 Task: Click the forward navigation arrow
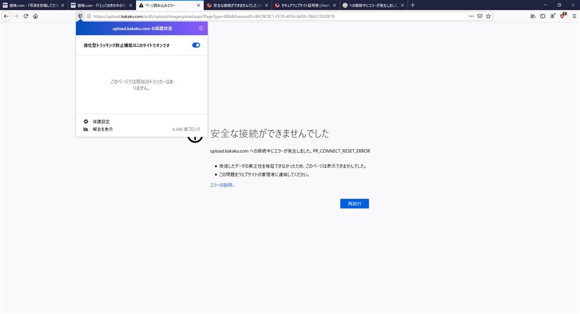click(16, 16)
